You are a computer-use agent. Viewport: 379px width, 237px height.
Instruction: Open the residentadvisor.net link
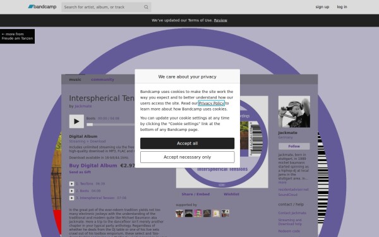coord(294,190)
